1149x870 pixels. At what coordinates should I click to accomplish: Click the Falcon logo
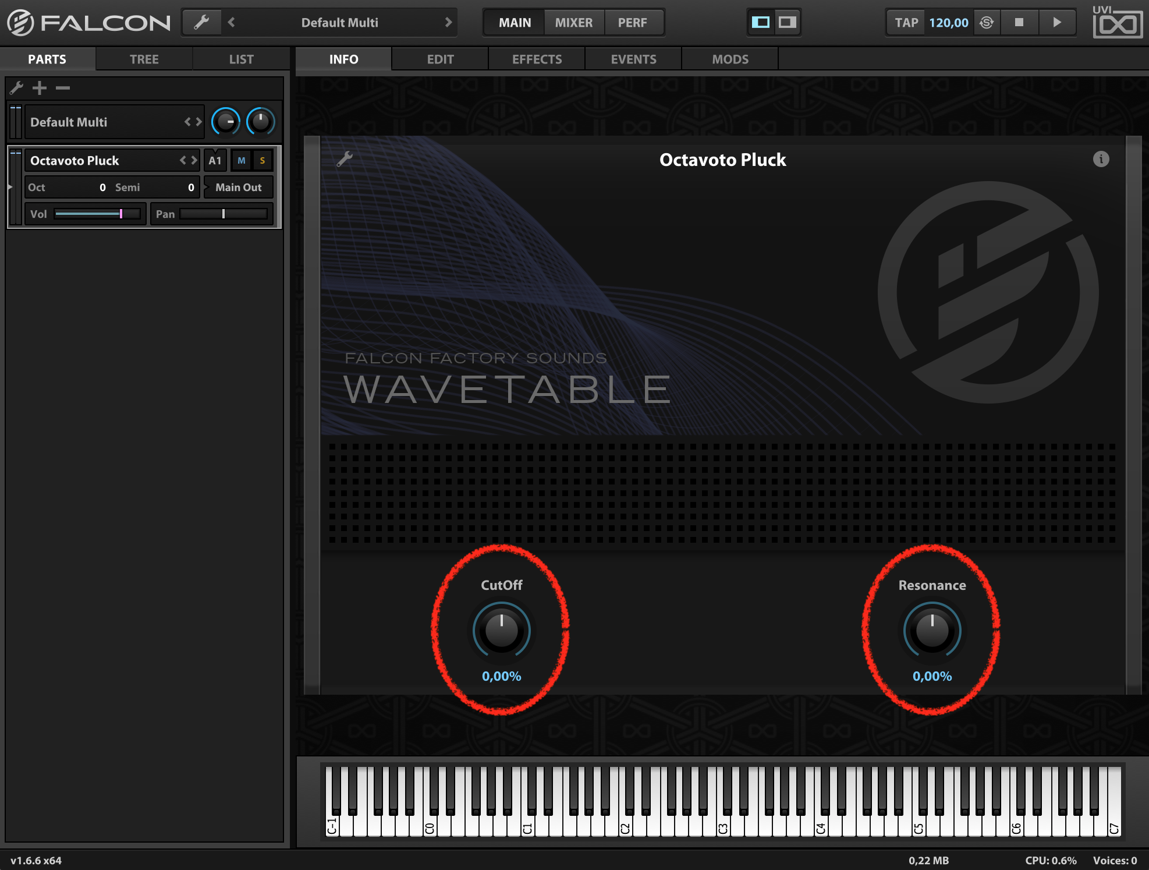(x=88, y=23)
